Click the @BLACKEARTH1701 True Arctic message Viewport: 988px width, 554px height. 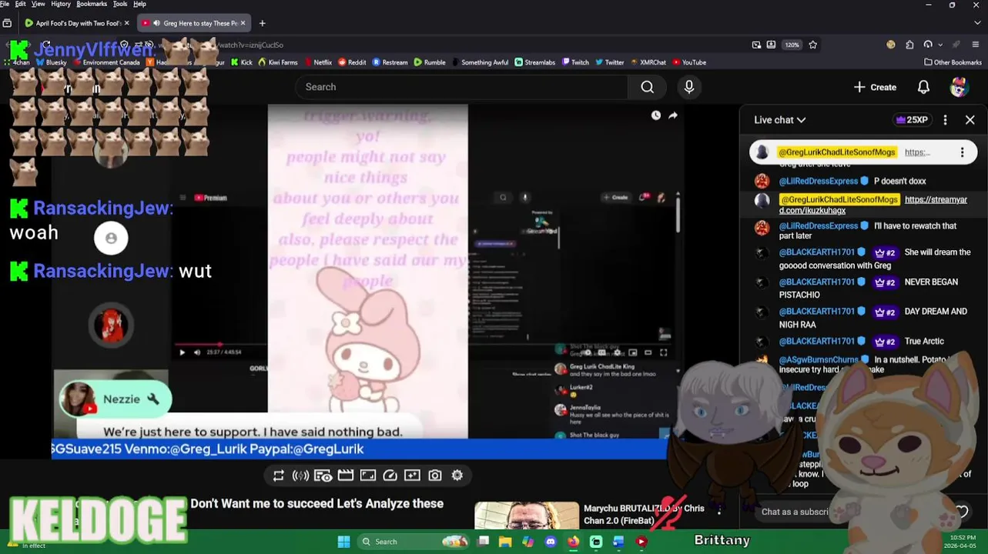(861, 341)
